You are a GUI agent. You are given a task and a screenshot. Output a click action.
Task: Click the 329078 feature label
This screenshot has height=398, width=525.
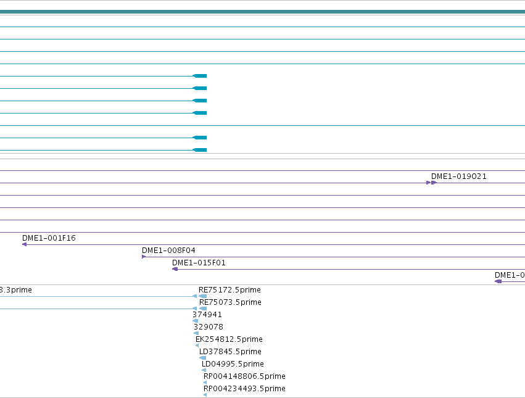209,327
